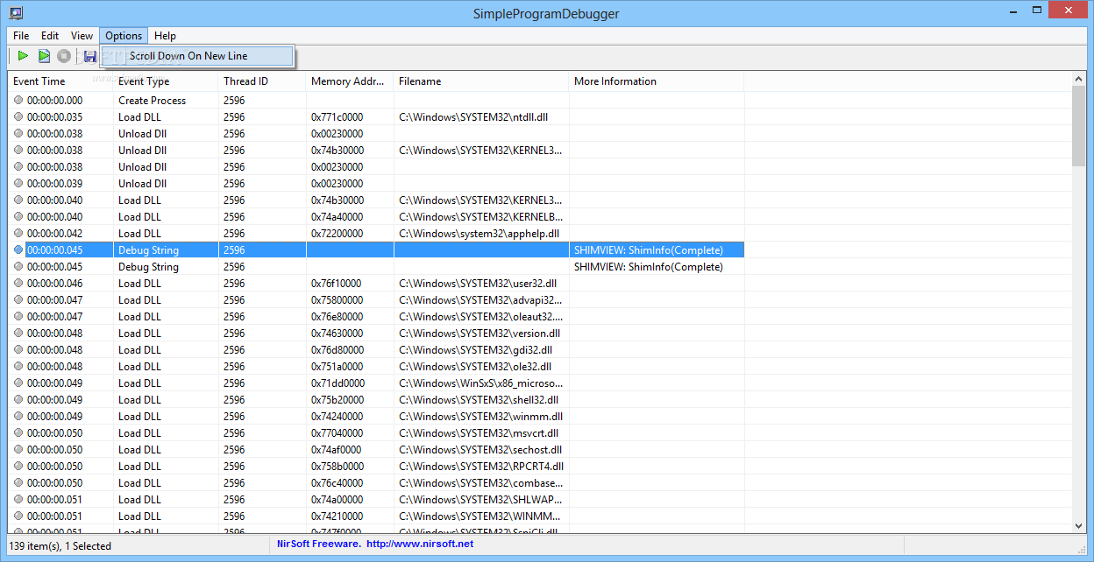The image size is (1094, 562).
Task: Click the floppy disk Save icon
Action: pos(90,56)
